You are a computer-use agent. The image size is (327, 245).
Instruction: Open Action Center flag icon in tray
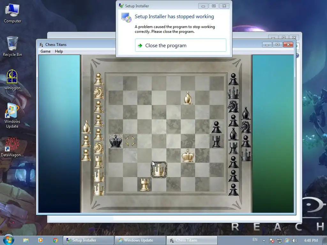[271, 241]
